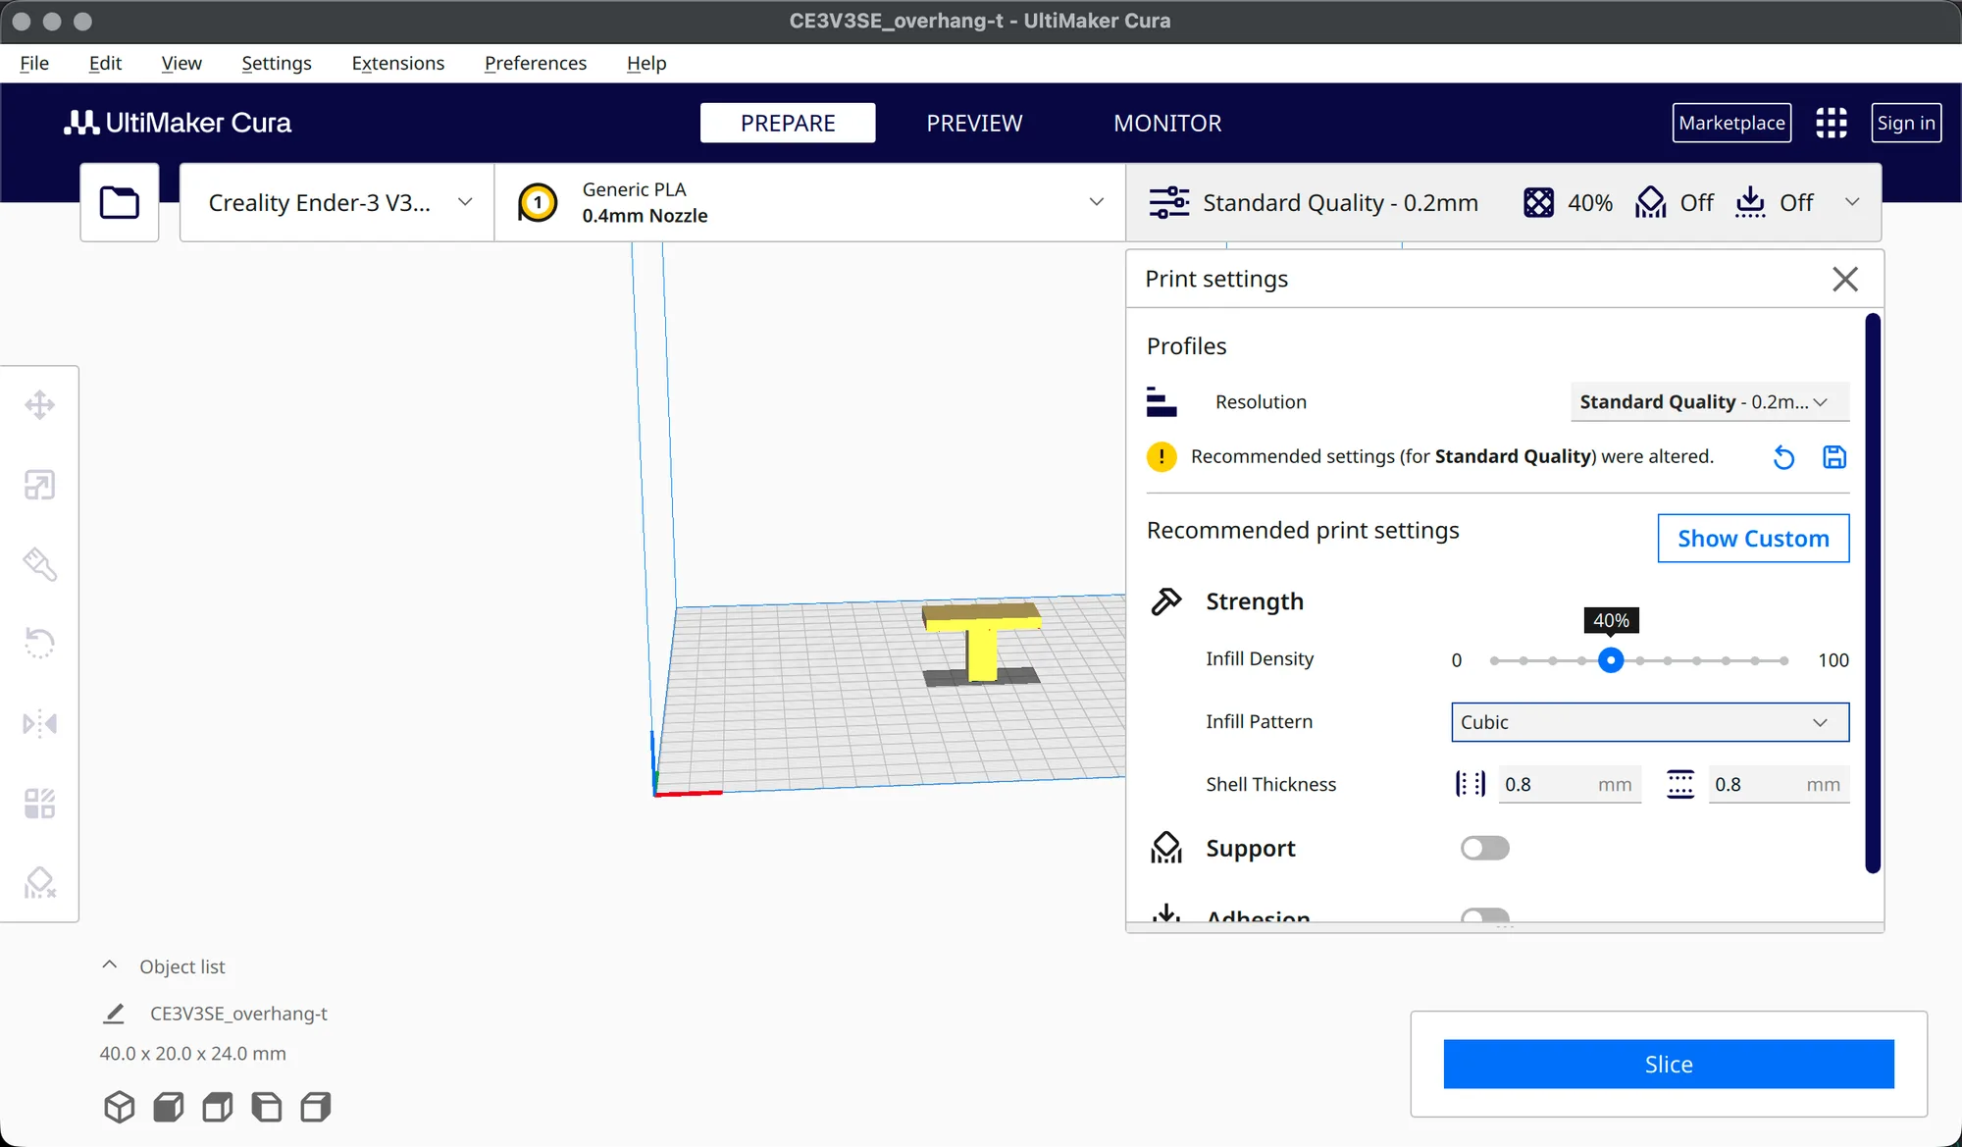Reset altered recommended settings arrow icon

[1783, 457]
